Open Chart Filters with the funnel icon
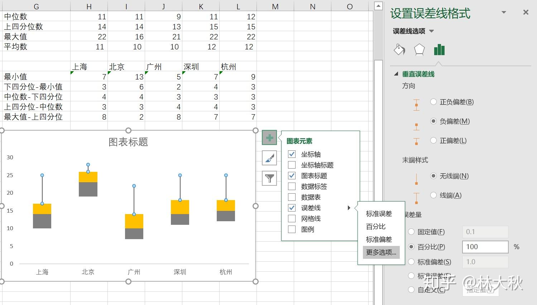This screenshot has width=537, height=305. (x=270, y=178)
